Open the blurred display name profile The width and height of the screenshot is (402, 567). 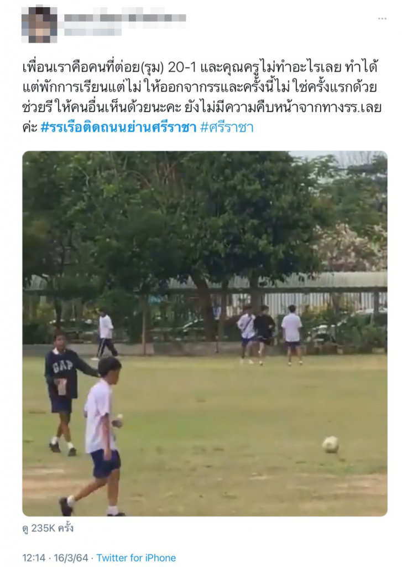(x=125, y=18)
